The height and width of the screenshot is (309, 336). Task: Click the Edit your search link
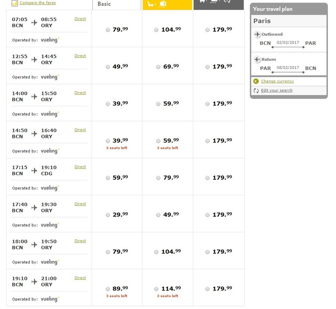click(x=277, y=90)
